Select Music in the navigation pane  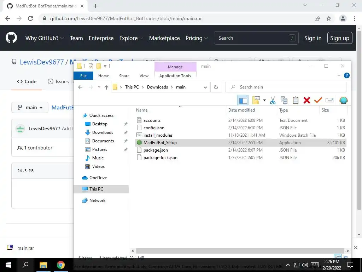coord(98,158)
